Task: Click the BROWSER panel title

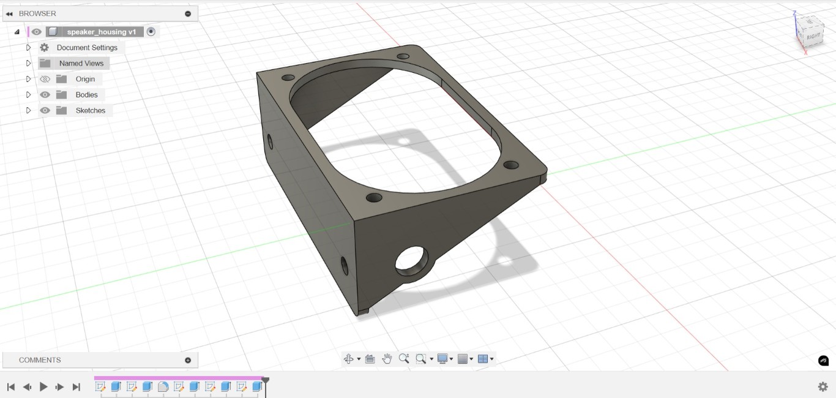Action: coord(37,13)
